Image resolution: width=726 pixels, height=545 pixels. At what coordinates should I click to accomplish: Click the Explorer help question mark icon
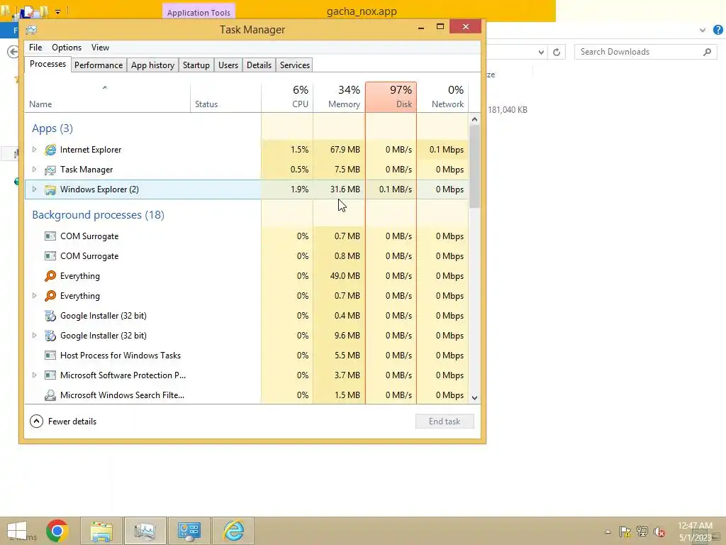(x=717, y=30)
